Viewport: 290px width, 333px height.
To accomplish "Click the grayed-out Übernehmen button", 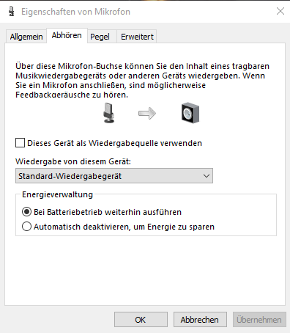I will [x=259, y=319].
